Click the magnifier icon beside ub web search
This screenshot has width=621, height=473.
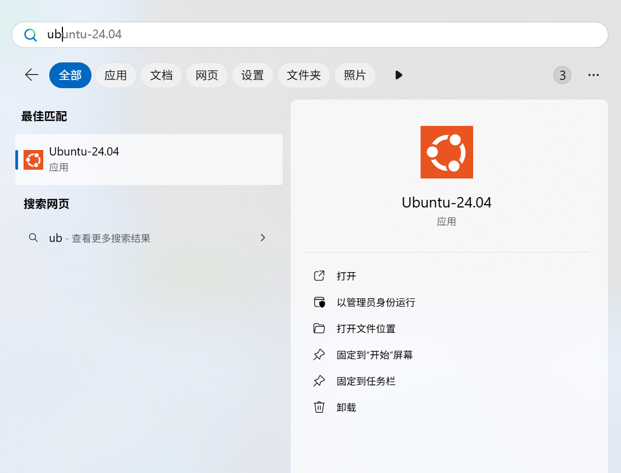[33, 238]
